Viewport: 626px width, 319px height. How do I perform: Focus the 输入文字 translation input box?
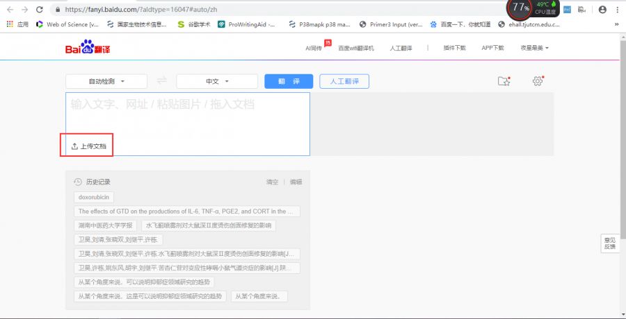click(188, 124)
